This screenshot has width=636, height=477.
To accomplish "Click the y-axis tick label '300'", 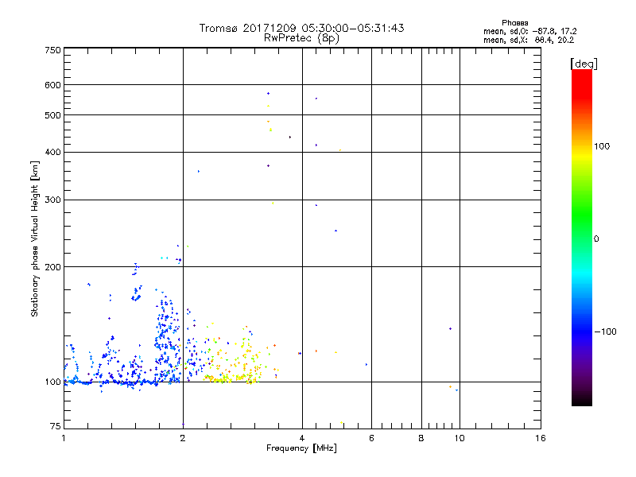I will 53,200.
